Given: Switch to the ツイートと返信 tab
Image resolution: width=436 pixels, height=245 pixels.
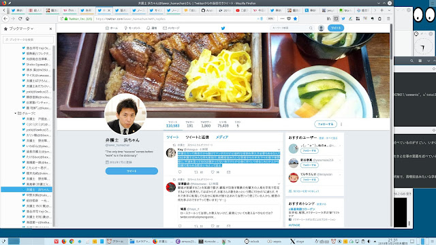Looking at the screenshot, I should tap(197, 137).
